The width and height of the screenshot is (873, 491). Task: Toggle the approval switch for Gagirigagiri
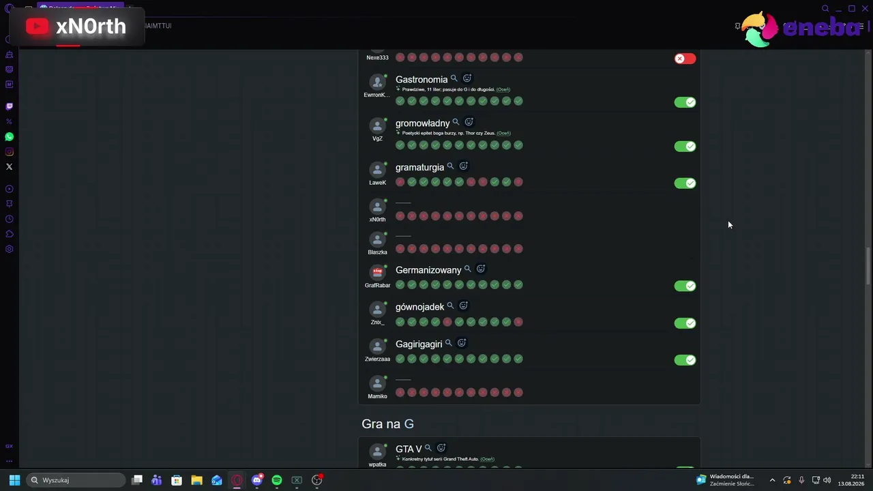coord(685,360)
